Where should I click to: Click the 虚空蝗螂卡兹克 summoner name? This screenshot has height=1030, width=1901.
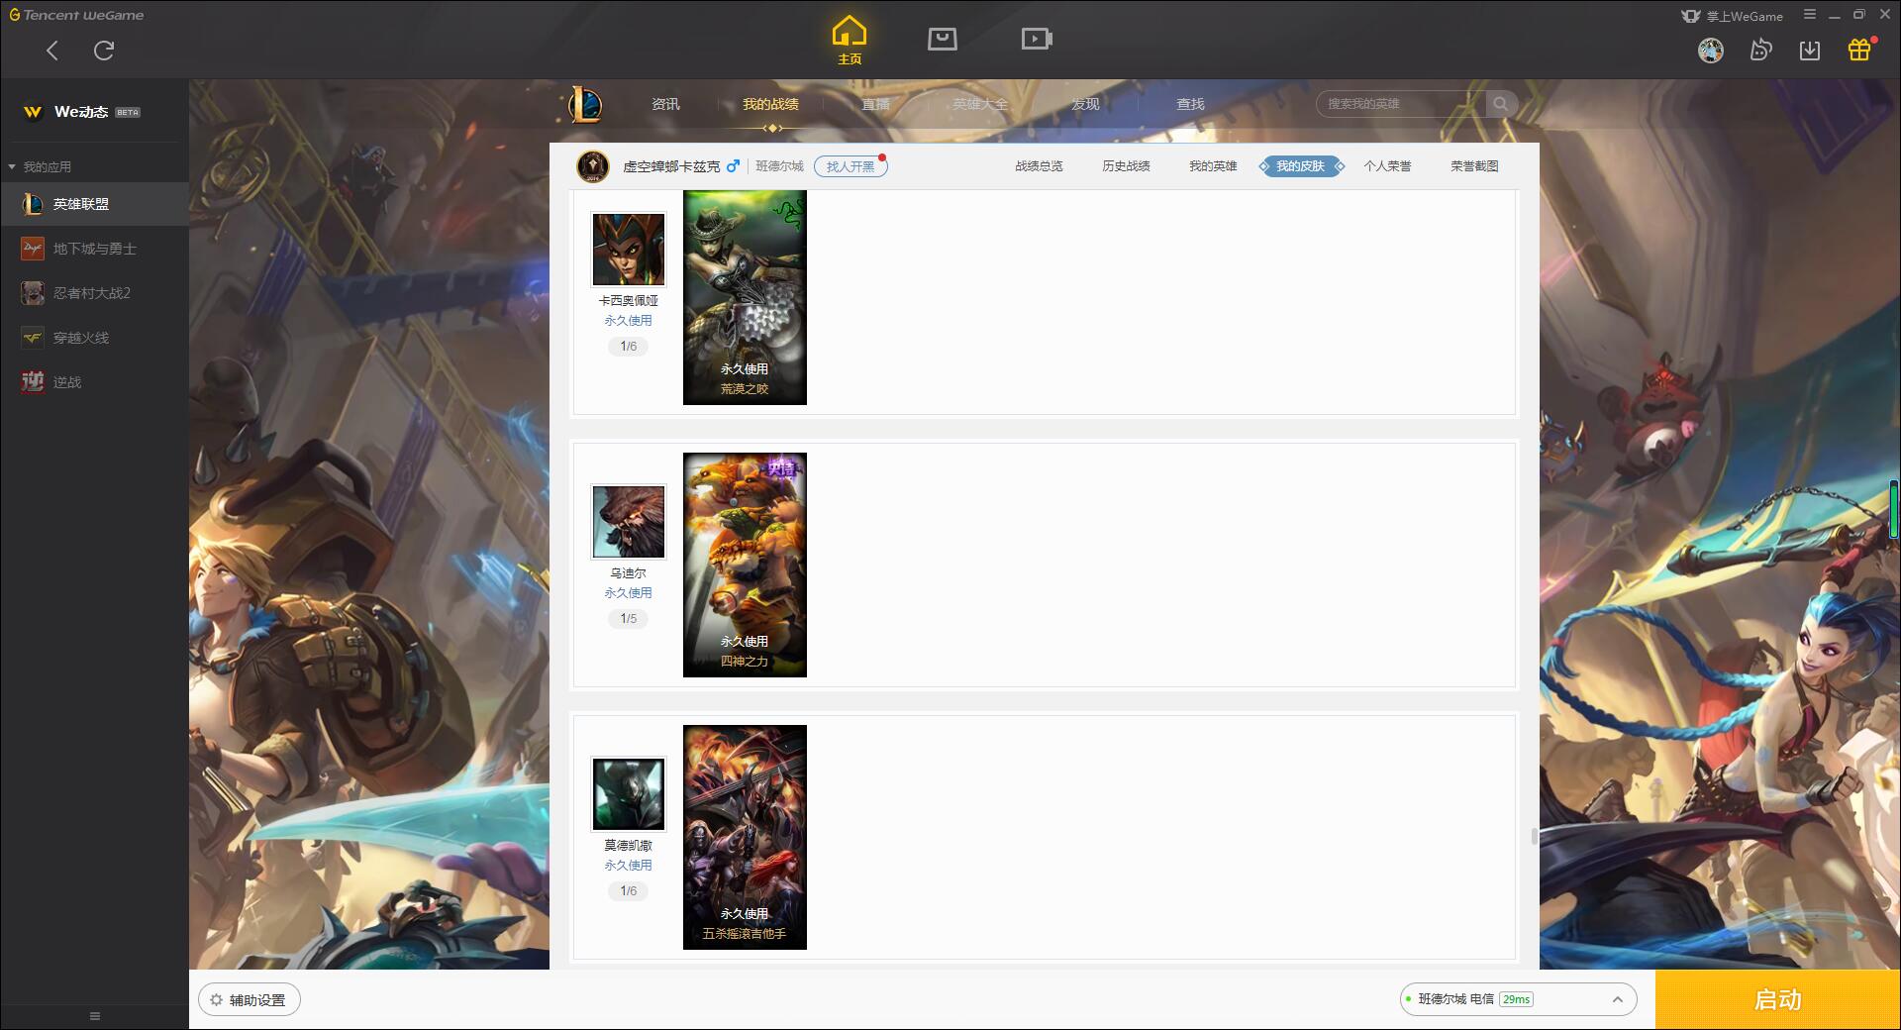coord(671,166)
